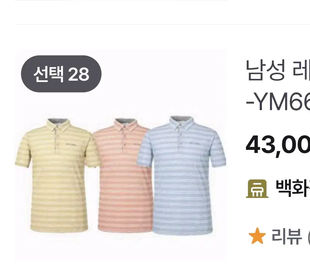Image resolution: width=310 pixels, height=269 pixels.
Task: Open the 남성 레 product title
Action: point(278,70)
